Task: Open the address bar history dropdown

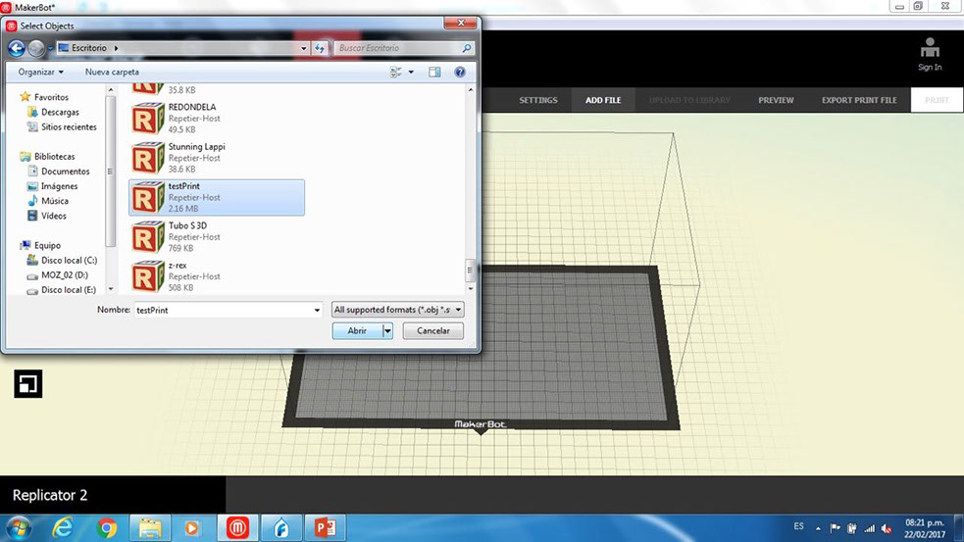Action: (304, 48)
